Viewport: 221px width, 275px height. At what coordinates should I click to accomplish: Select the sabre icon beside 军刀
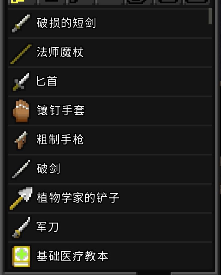[x=21, y=227]
